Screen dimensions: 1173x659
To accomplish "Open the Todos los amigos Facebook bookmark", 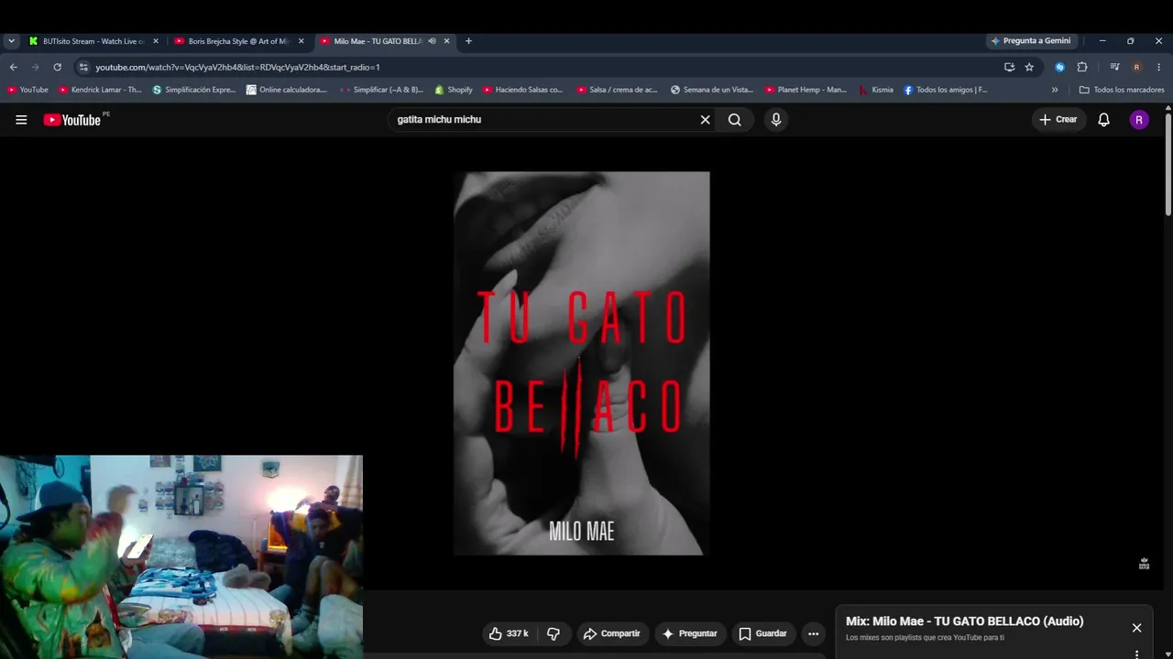I will (946, 90).
